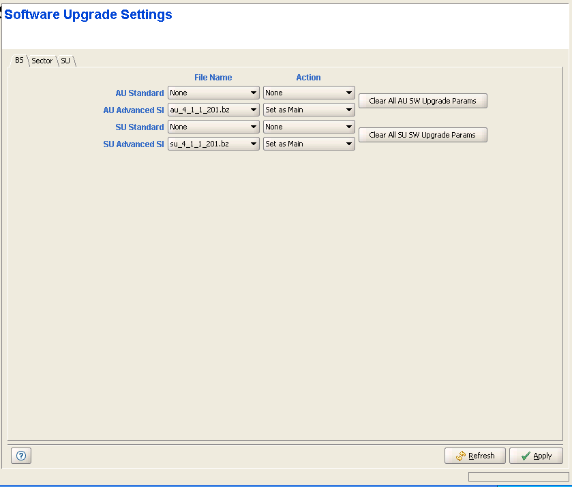This screenshot has height=487, width=572.
Task: Click the progress bar in status area
Action: [x=518, y=477]
